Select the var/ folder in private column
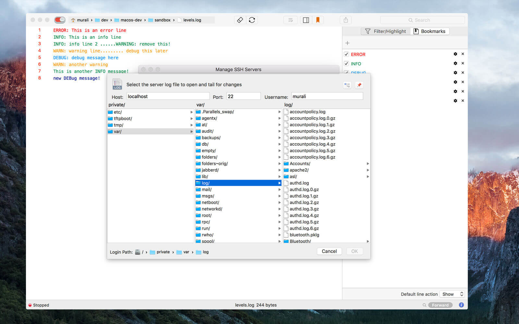The image size is (519, 324). (151, 132)
